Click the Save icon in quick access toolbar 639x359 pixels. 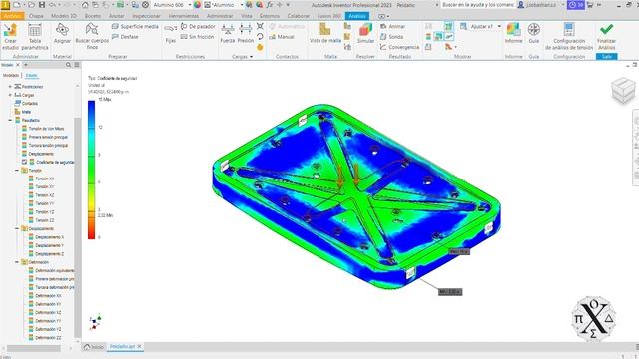click(42, 5)
